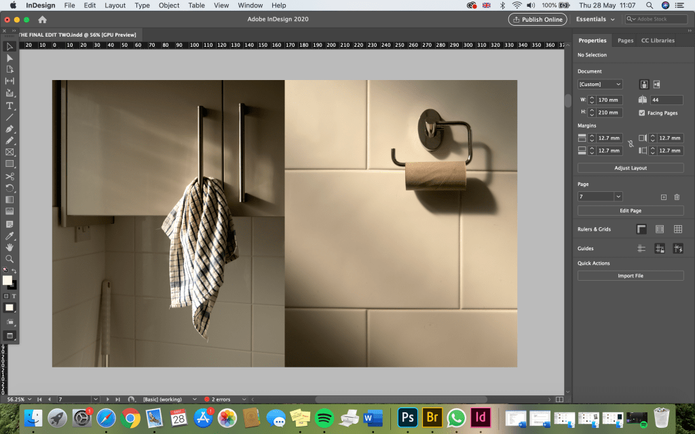Click the Import File button
695x434 pixels.
coord(631,276)
